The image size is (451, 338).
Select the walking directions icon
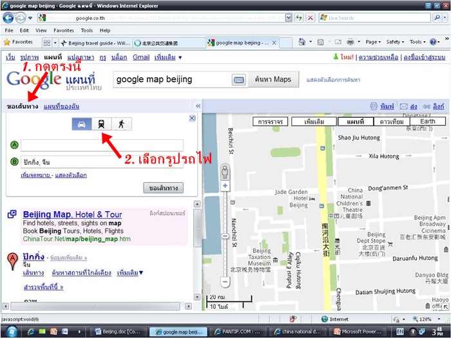point(122,124)
